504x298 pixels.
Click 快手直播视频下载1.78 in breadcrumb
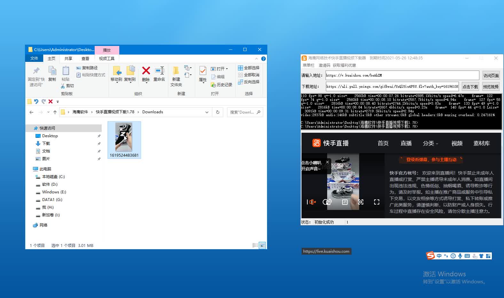point(115,112)
